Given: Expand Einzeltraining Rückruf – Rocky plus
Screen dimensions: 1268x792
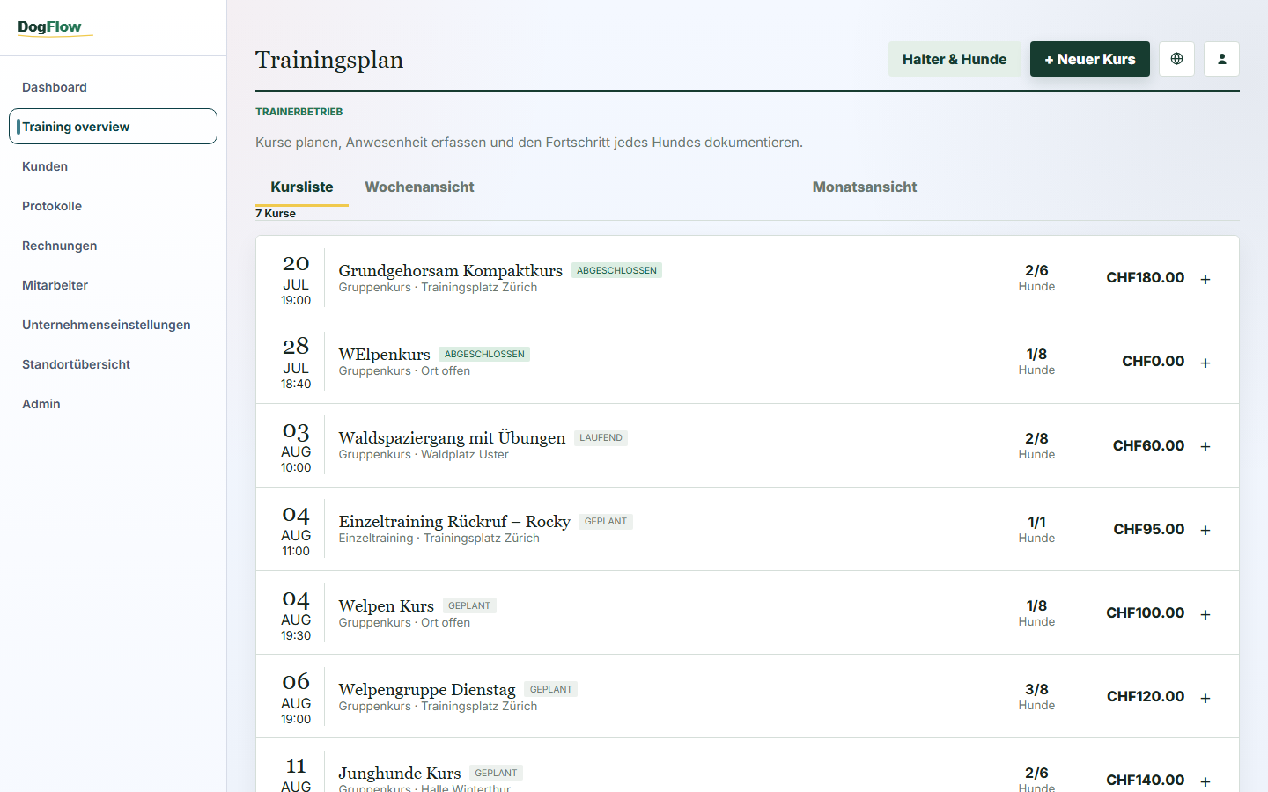Looking at the screenshot, I should [x=1205, y=530].
